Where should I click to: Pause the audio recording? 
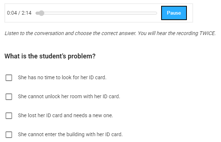coord(174,13)
